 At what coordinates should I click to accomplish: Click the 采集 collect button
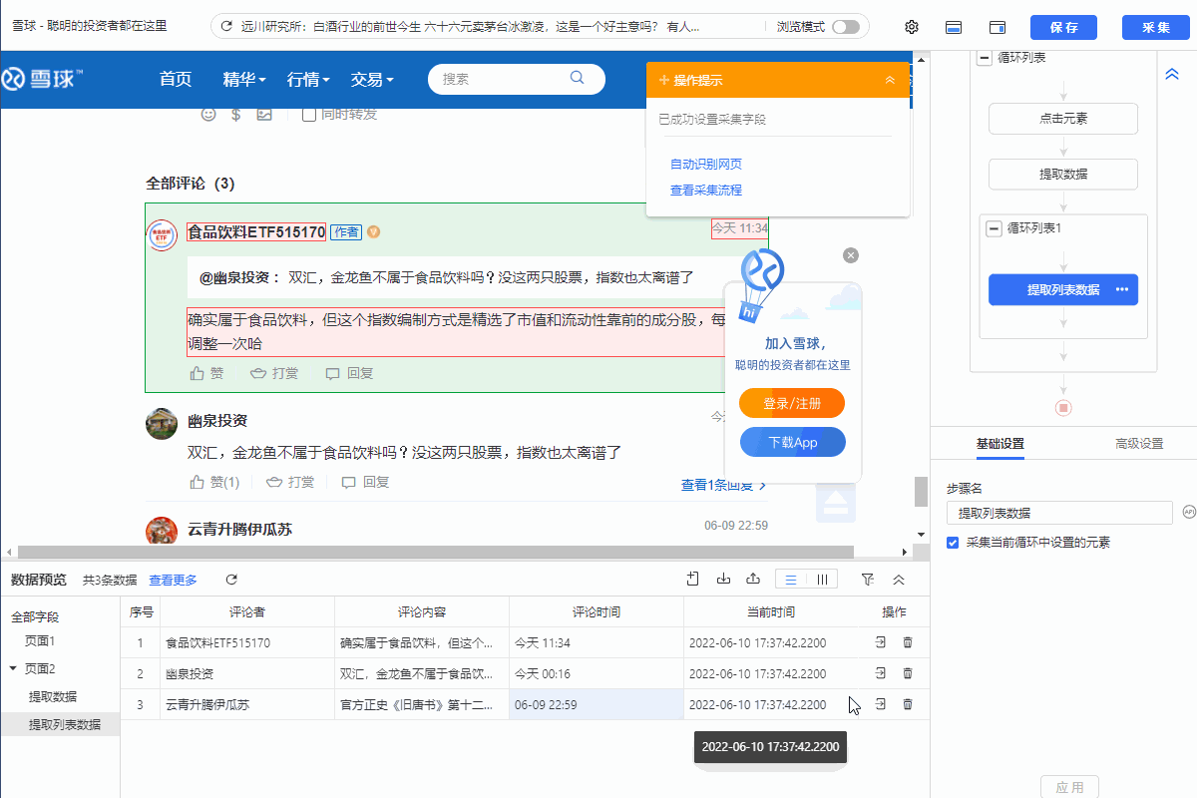click(1156, 27)
